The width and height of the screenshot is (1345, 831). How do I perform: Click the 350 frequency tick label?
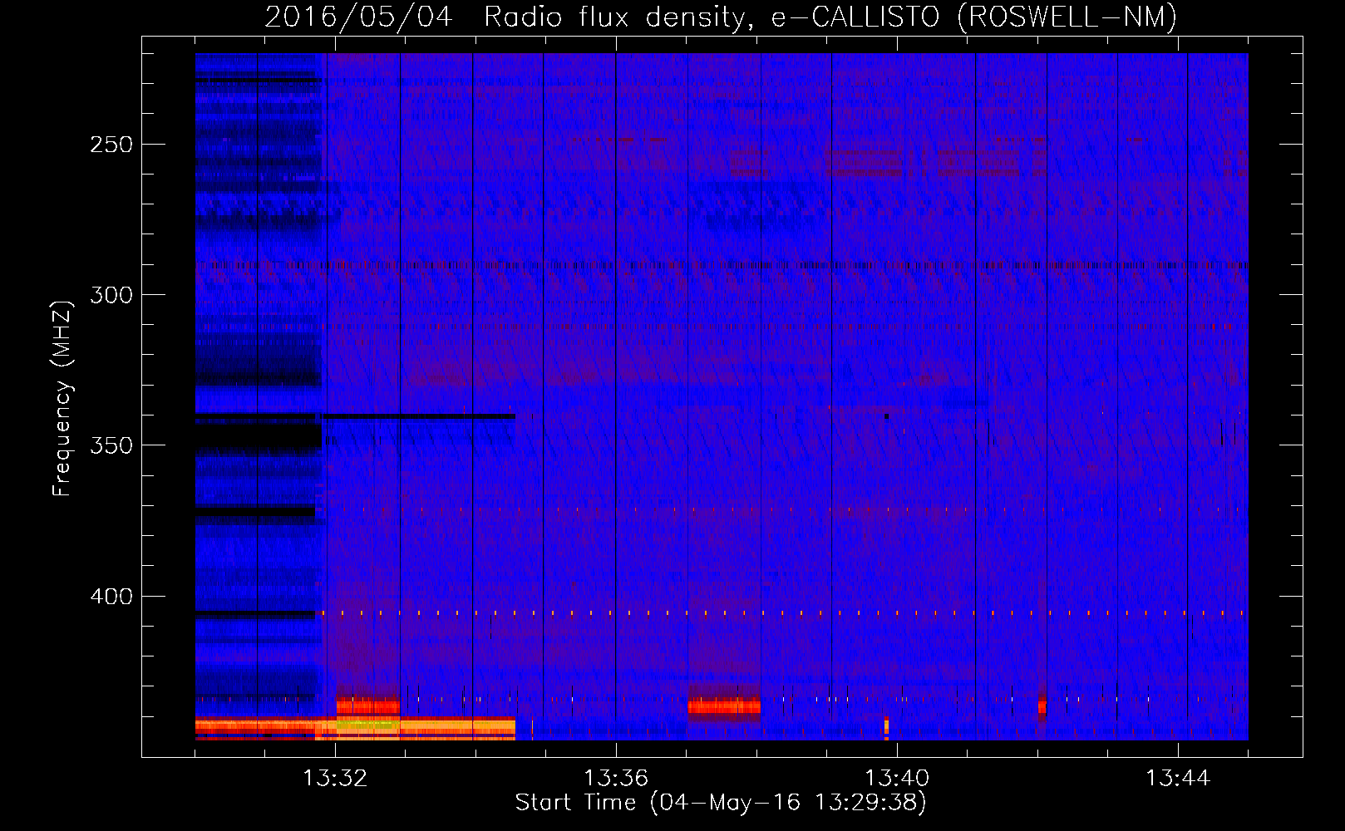coord(111,445)
